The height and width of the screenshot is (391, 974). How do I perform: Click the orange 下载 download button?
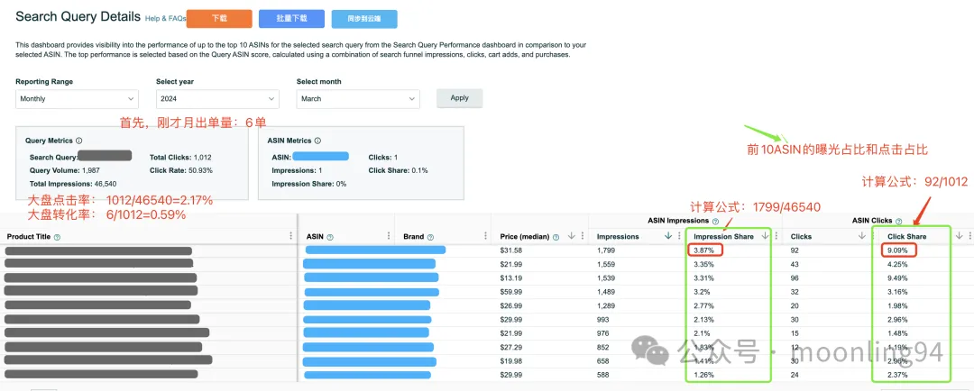click(219, 19)
